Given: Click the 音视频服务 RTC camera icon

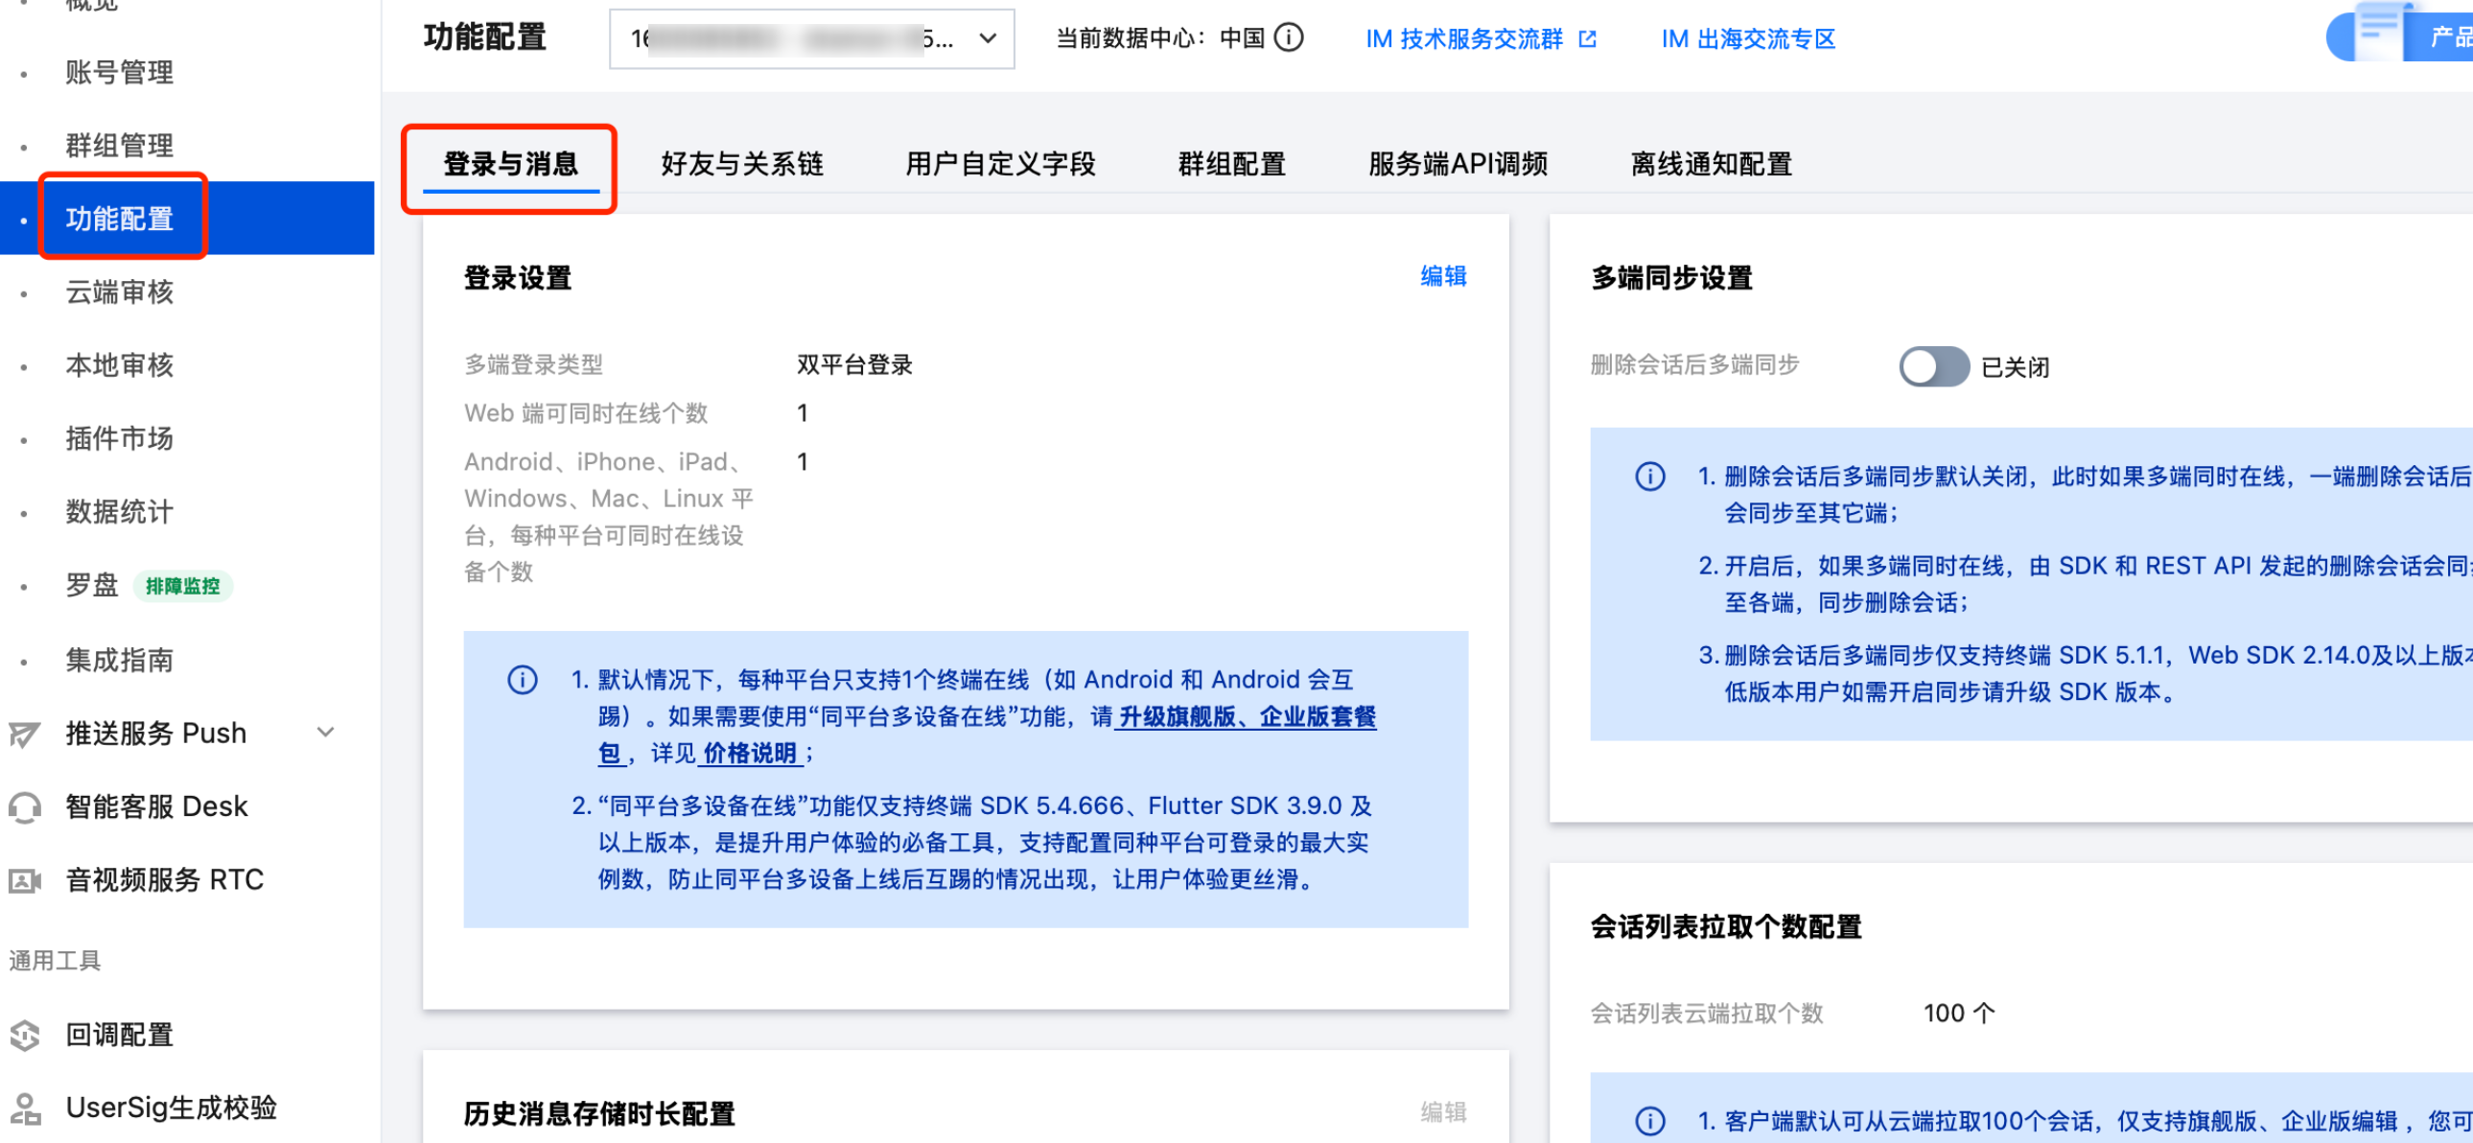Looking at the screenshot, I should (24, 880).
